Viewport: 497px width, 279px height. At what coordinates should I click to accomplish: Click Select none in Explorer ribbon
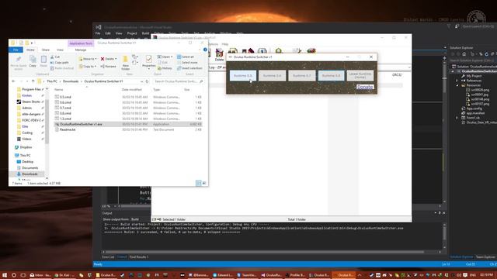tap(187, 63)
